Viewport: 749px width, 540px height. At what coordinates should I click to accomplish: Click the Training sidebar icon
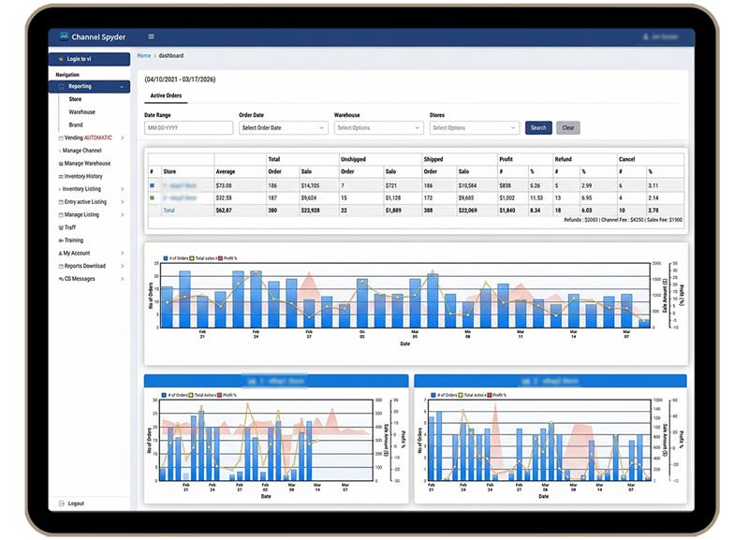pos(61,241)
